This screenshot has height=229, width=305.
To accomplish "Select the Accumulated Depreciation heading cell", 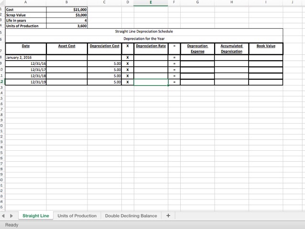I will click(232, 49).
